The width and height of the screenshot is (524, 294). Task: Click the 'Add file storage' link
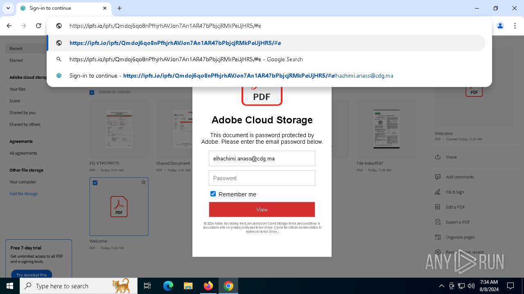click(x=24, y=194)
